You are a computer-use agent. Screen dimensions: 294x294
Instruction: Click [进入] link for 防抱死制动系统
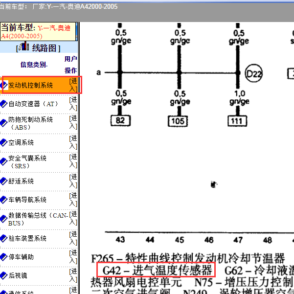click(73, 122)
